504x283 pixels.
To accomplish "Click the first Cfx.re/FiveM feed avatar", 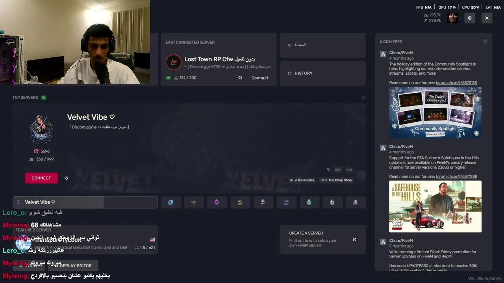I will [x=383, y=54].
